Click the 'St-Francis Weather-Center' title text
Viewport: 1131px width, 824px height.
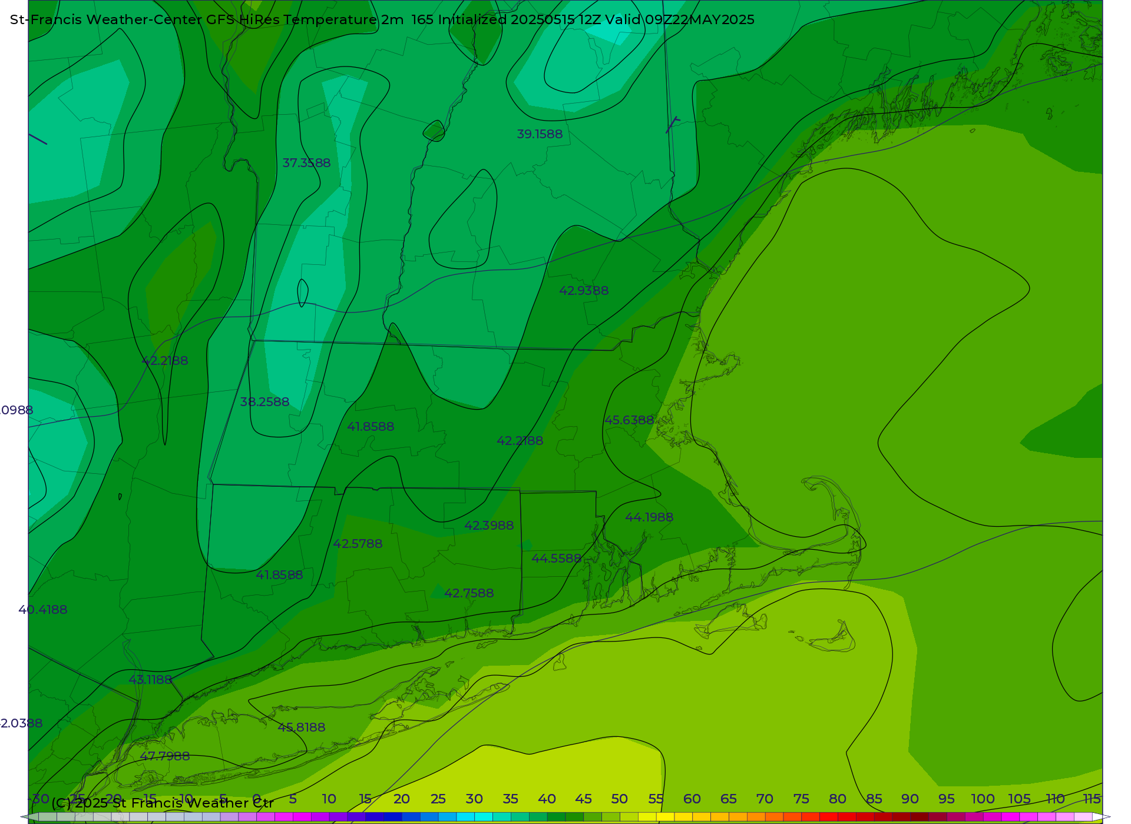click(x=107, y=20)
